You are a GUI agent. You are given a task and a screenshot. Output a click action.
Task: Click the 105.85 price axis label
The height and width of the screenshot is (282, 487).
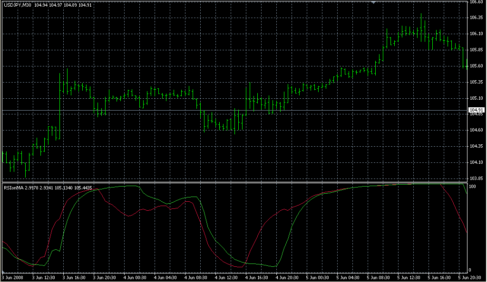(476, 50)
